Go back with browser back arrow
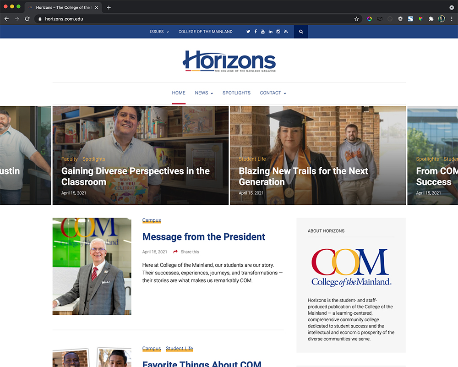 6,19
